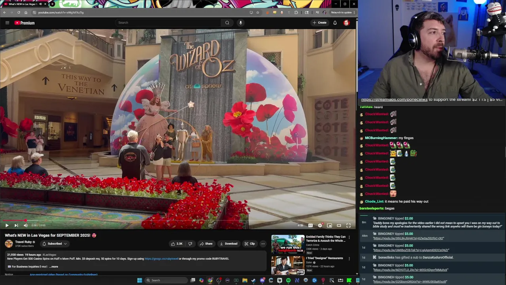Play the paused video

point(7,225)
